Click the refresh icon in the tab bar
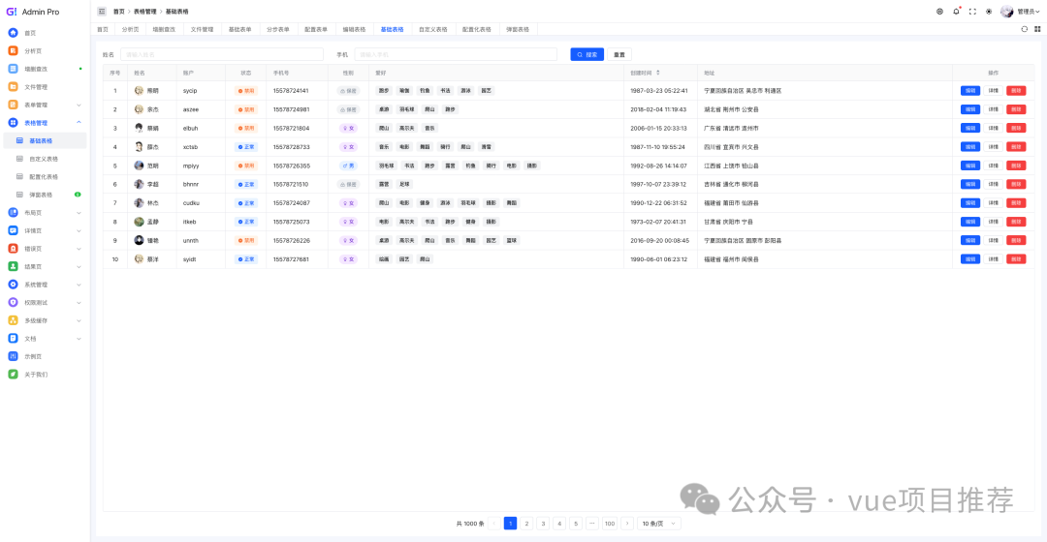This screenshot has width=1047, height=542. [x=1025, y=29]
